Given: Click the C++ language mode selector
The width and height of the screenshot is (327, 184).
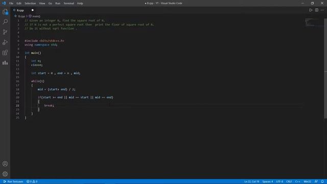Looking at the screenshot, I should 297,181.
